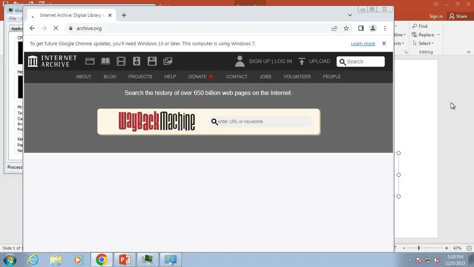Open Windows Media Player taskbar icon
474x267 pixels.
tap(78, 260)
